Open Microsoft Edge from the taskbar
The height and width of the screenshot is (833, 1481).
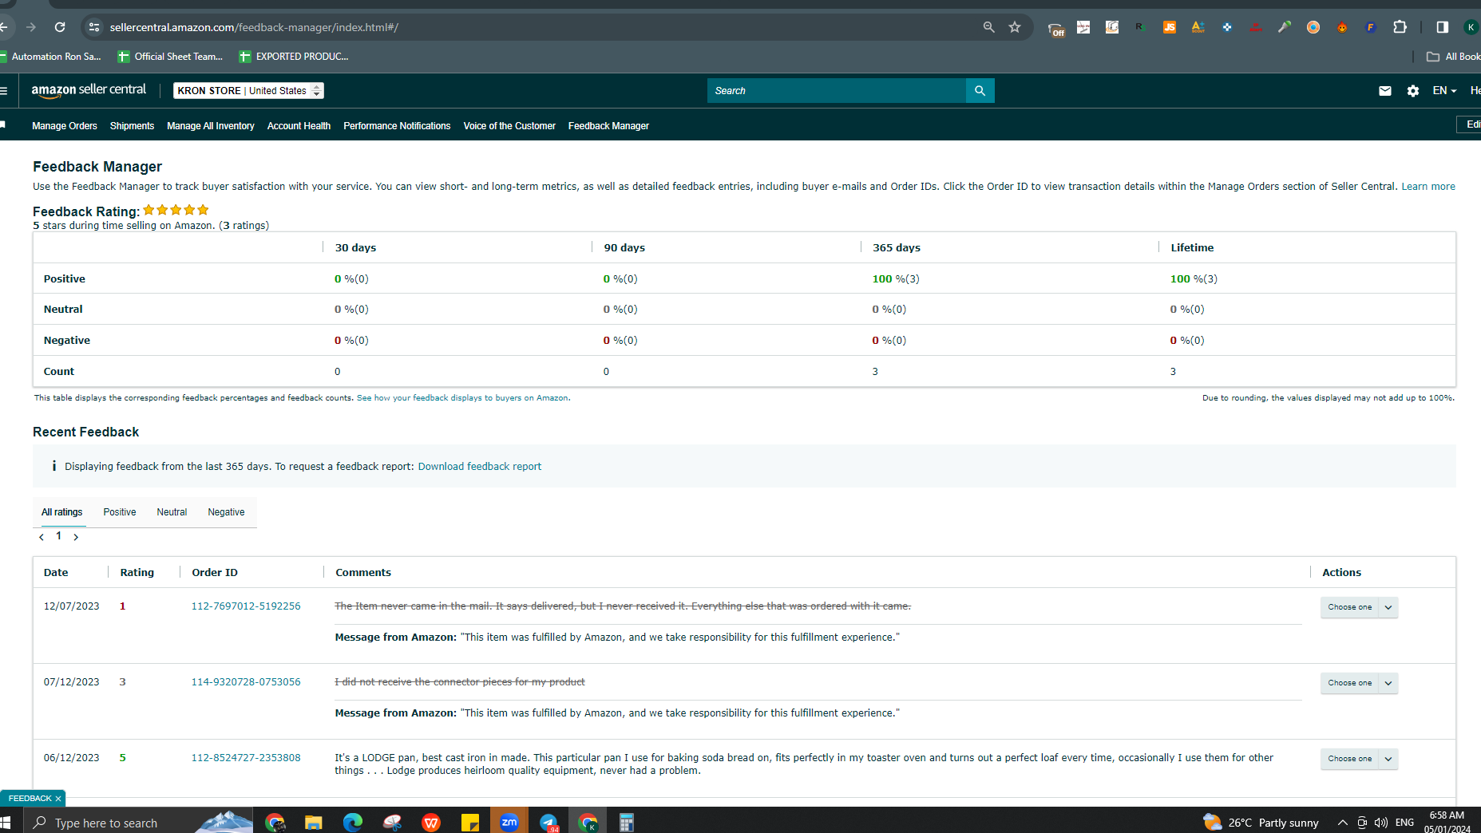pyautogui.click(x=352, y=822)
